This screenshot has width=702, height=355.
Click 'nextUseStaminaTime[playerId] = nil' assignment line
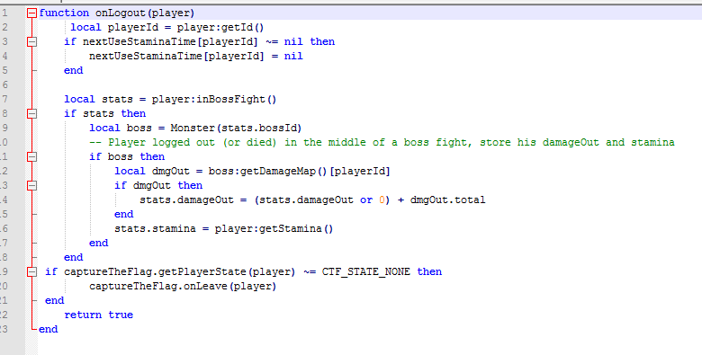click(x=196, y=56)
